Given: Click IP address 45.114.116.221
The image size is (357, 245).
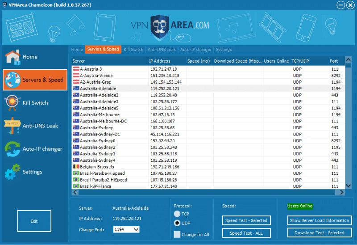Looking at the screenshot, I should [165, 134].
